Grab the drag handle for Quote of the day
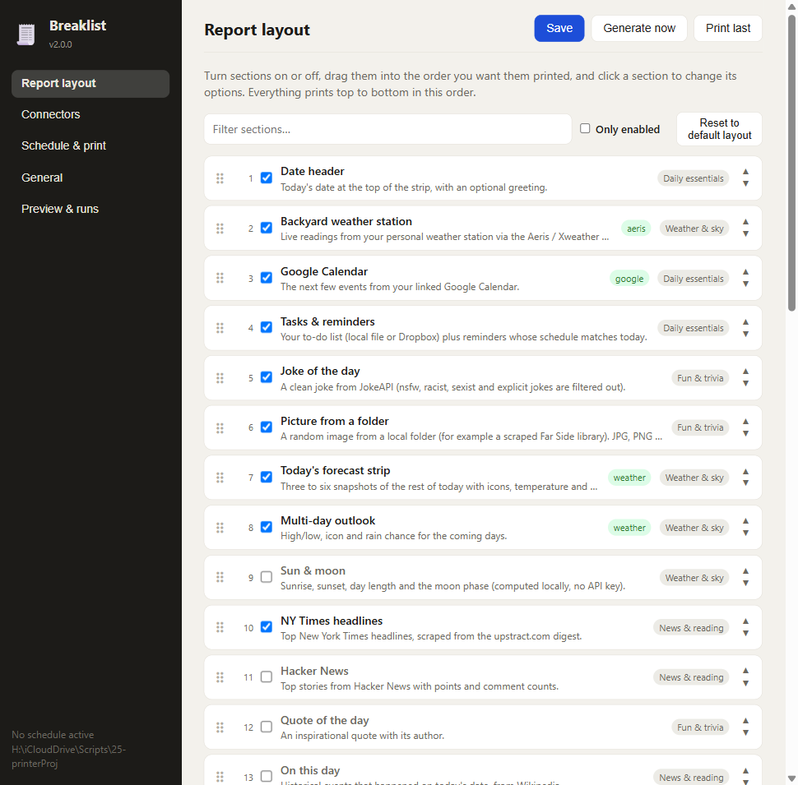 (x=220, y=727)
